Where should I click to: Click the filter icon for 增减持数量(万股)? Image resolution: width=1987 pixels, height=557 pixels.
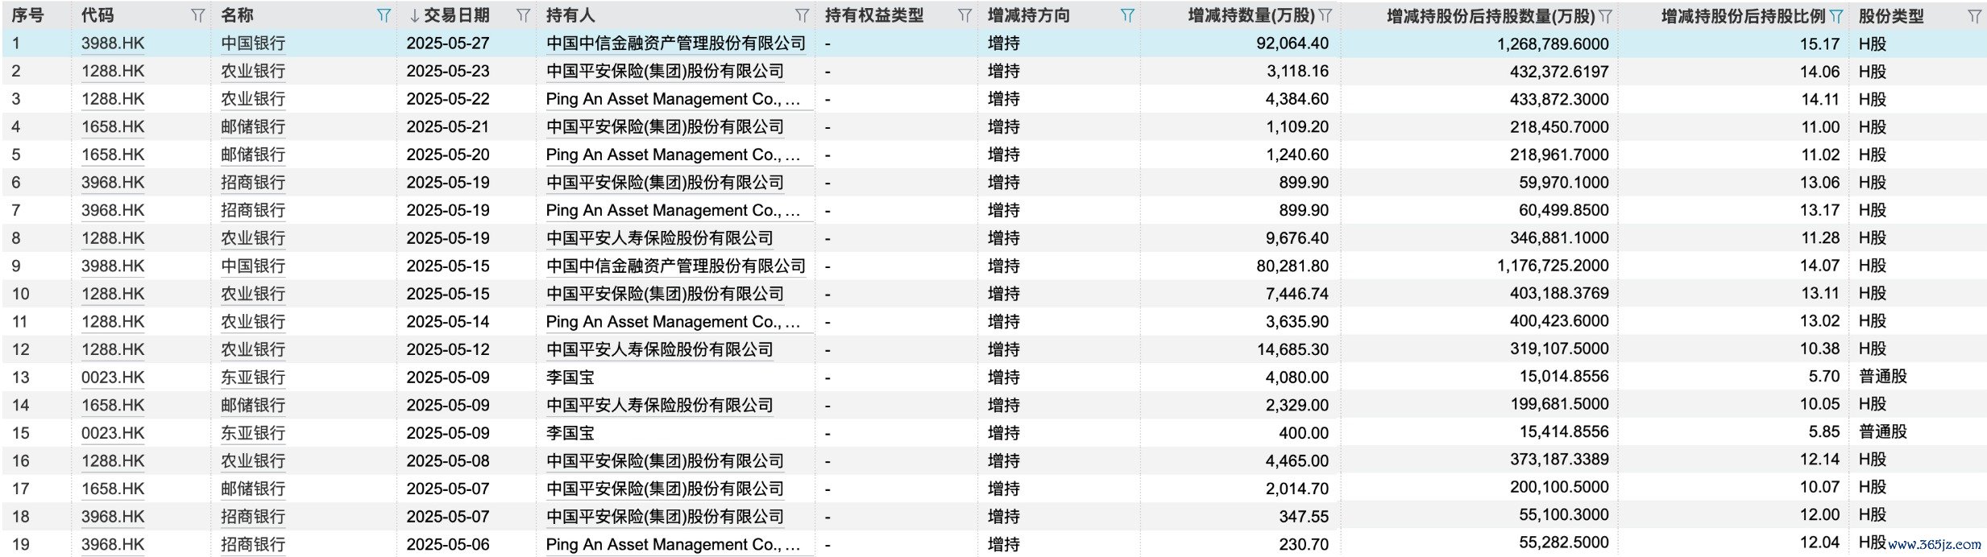tap(1325, 15)
